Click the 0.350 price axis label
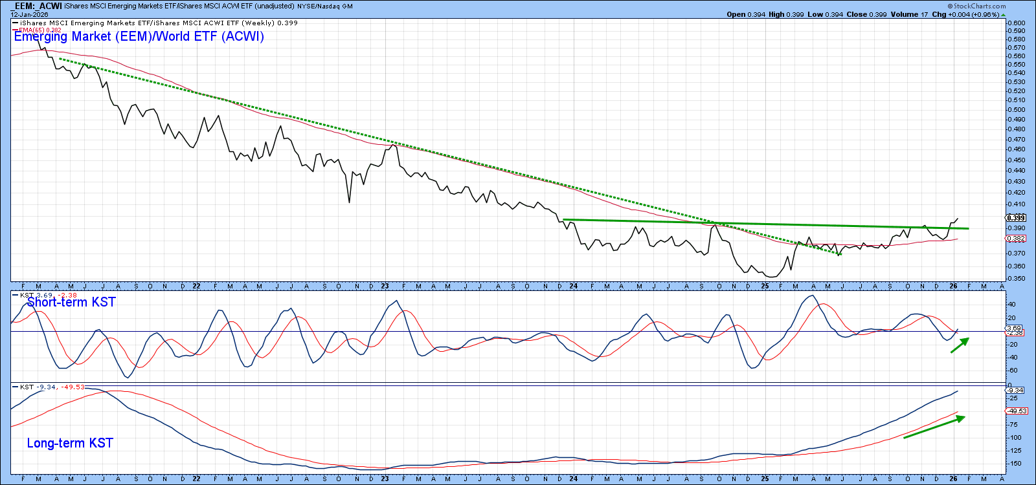 (x=1017, y=279)
